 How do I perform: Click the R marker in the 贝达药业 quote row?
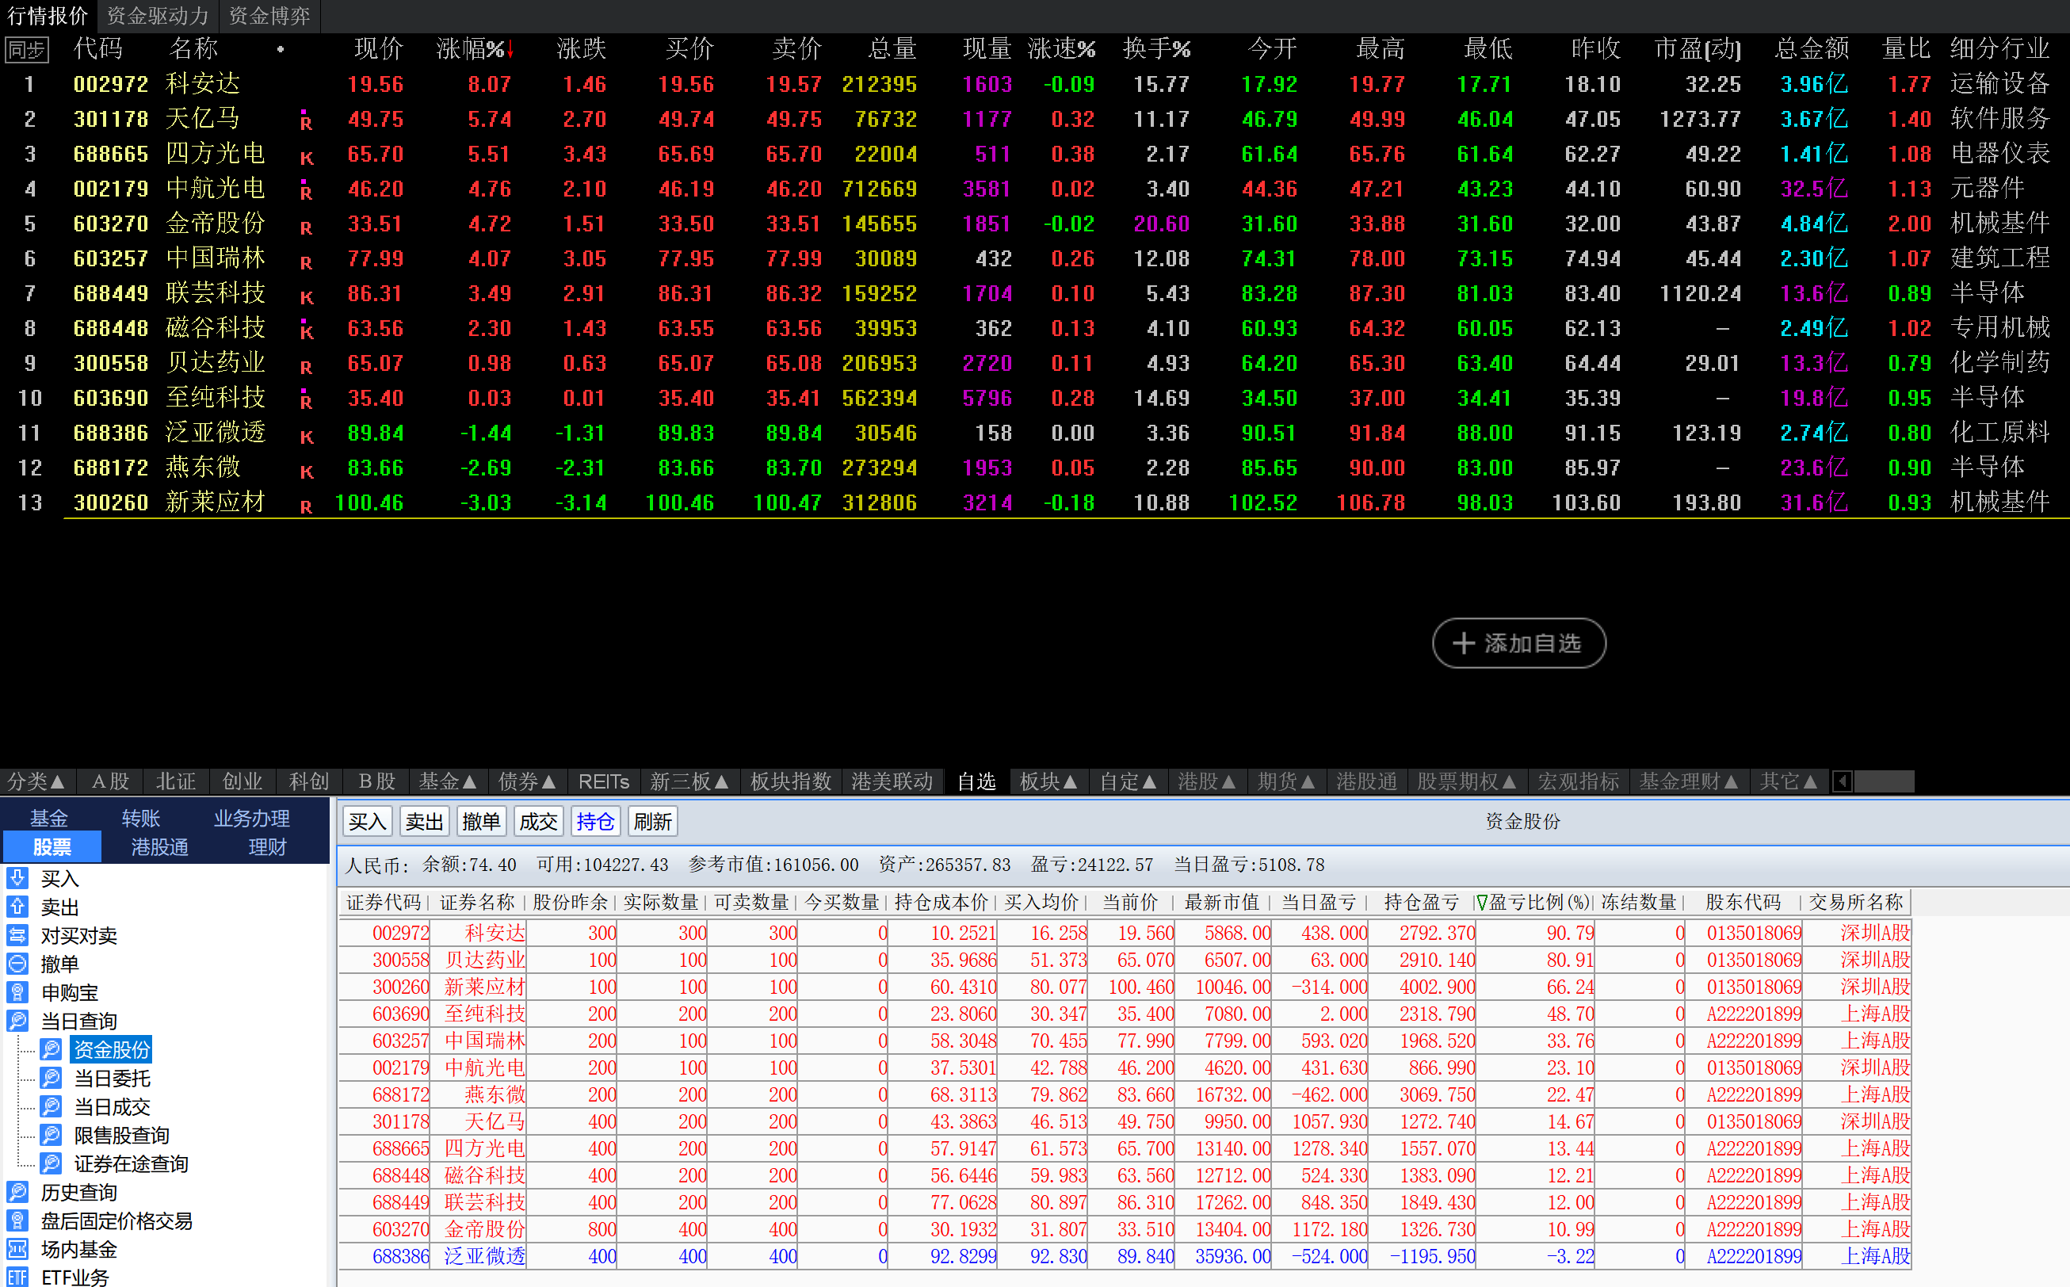[307, 367]
